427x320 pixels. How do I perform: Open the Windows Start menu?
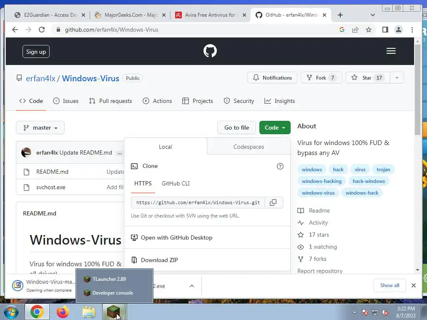click(10, 312)
